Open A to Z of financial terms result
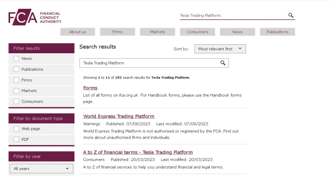This screenshot has width=331, height=177. pos(138,152)
